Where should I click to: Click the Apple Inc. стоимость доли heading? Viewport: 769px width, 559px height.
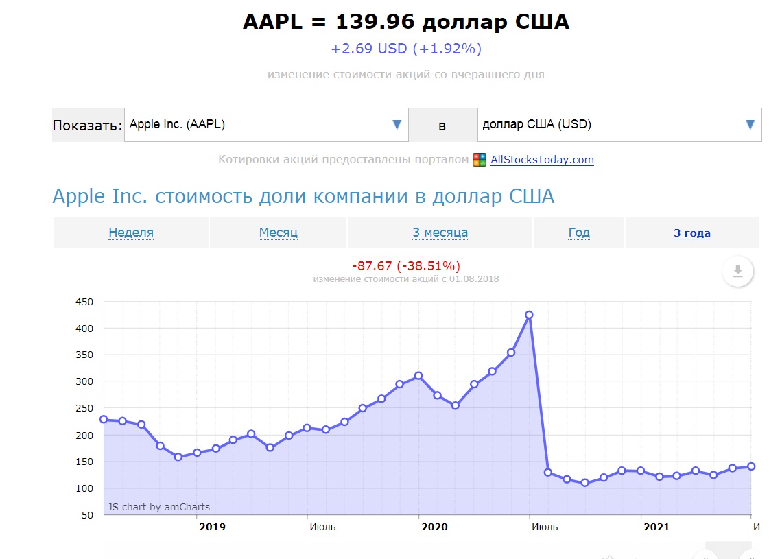[303, 197]
